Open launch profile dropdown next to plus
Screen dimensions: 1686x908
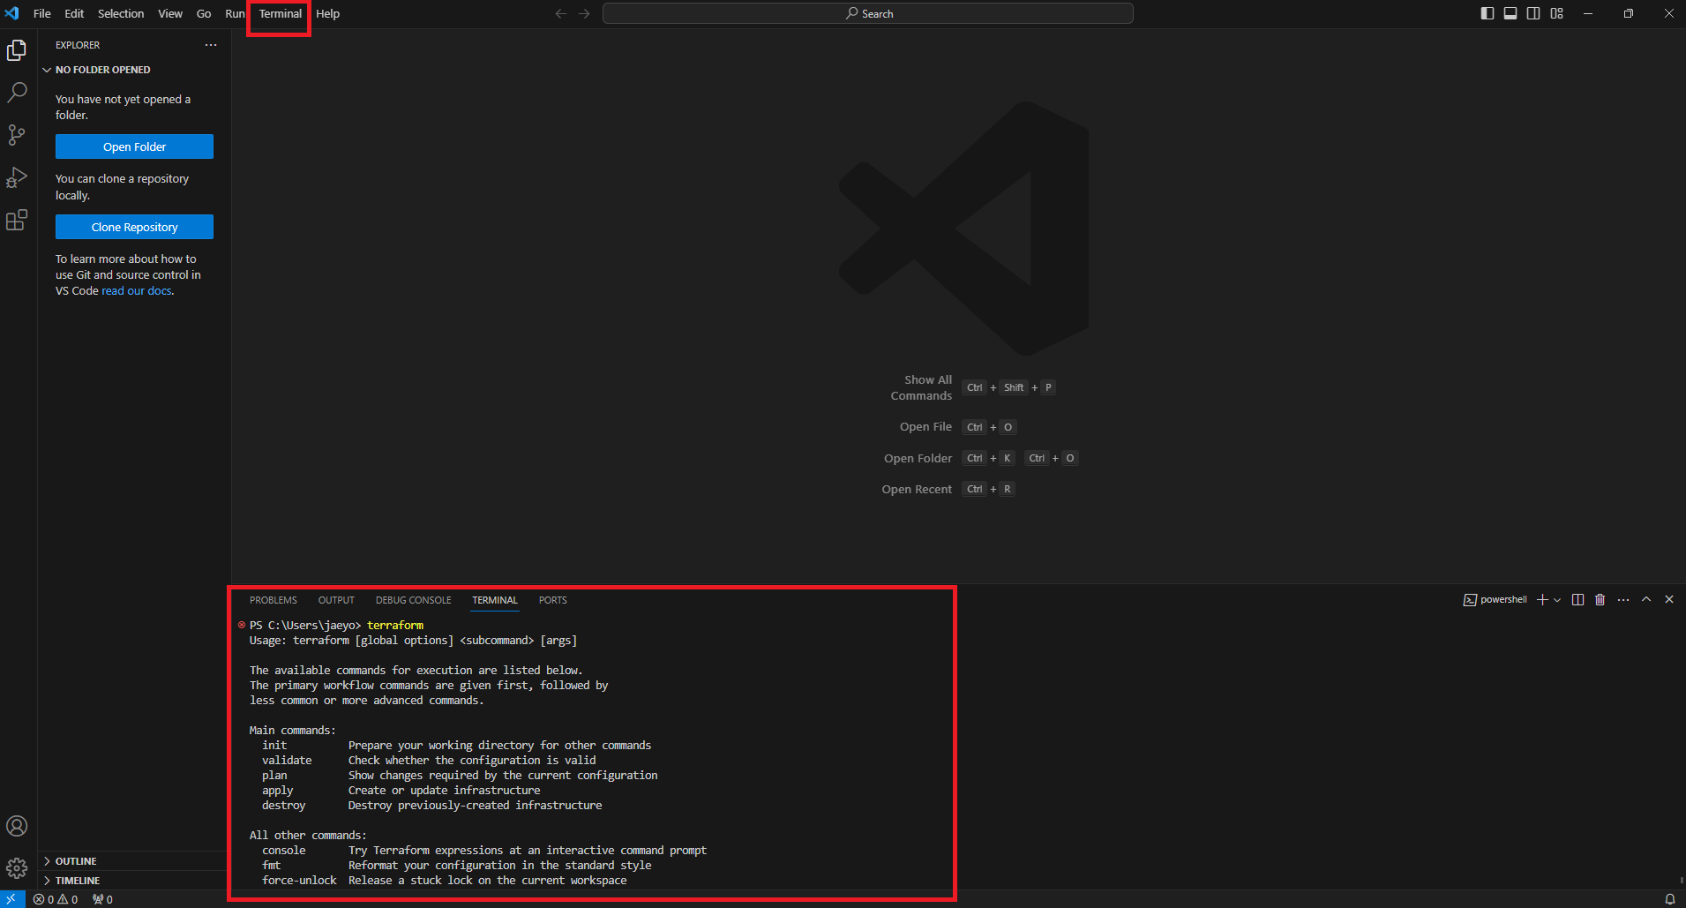click(1557, 599)
